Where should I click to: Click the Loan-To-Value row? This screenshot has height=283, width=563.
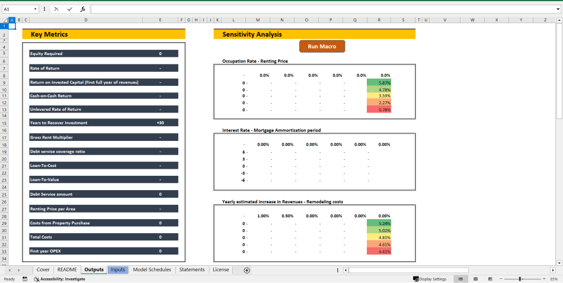[104, 180]
